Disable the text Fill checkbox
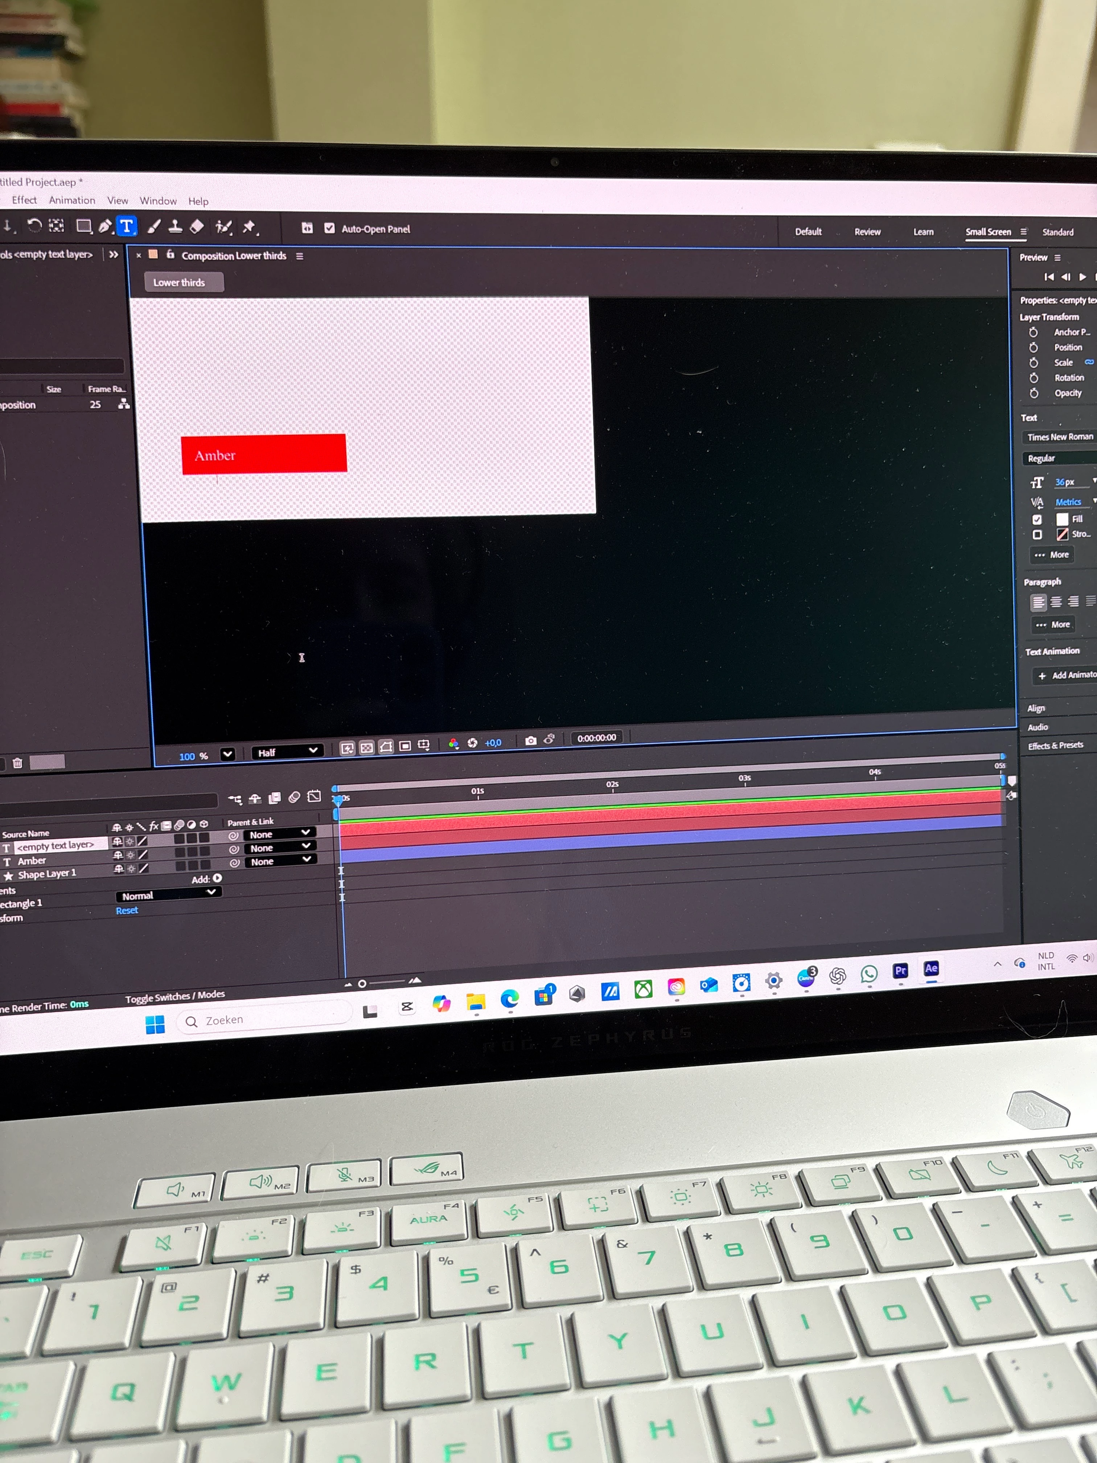 [x=1037, y=519]
